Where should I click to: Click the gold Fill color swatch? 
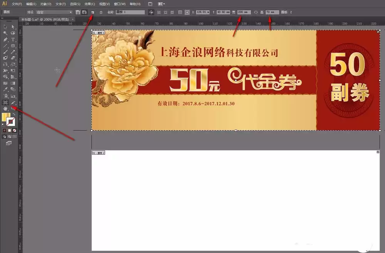click(x=5, y=117)
